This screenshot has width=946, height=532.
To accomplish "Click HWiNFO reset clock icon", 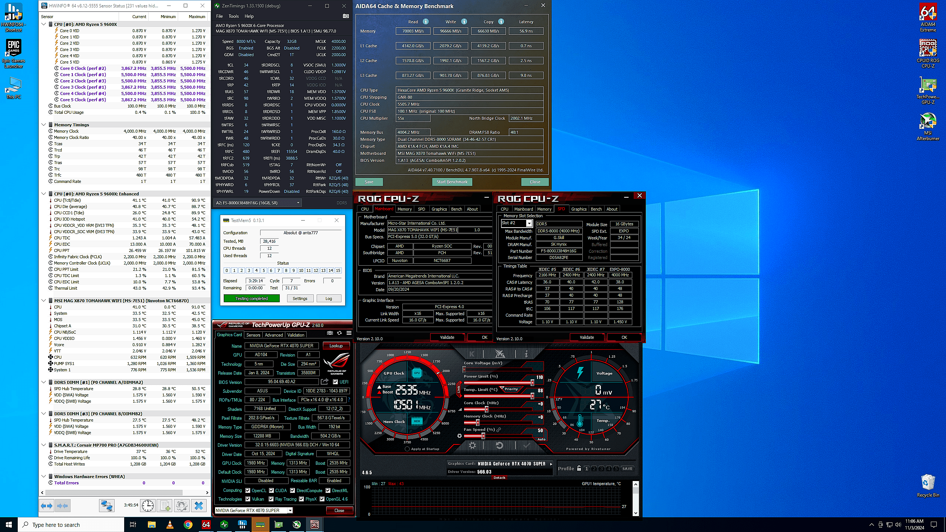I will 148,505.
